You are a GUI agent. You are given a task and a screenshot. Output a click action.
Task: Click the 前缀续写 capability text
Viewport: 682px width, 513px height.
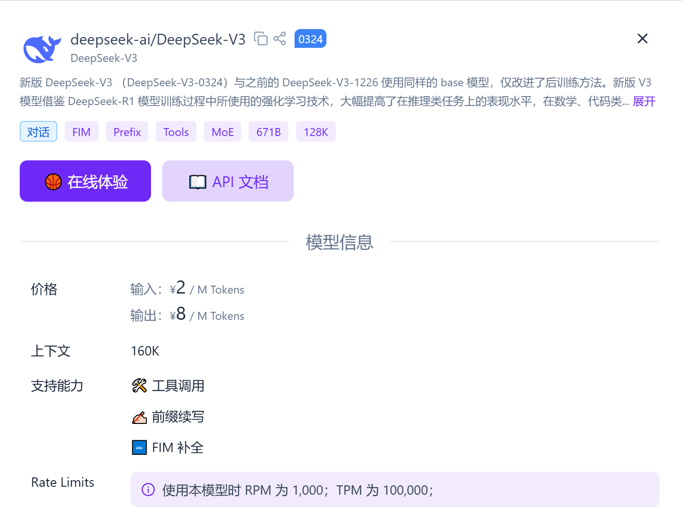point(178,416)
